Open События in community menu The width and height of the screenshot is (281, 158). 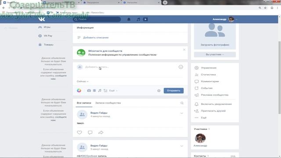(x=207, y=88)
